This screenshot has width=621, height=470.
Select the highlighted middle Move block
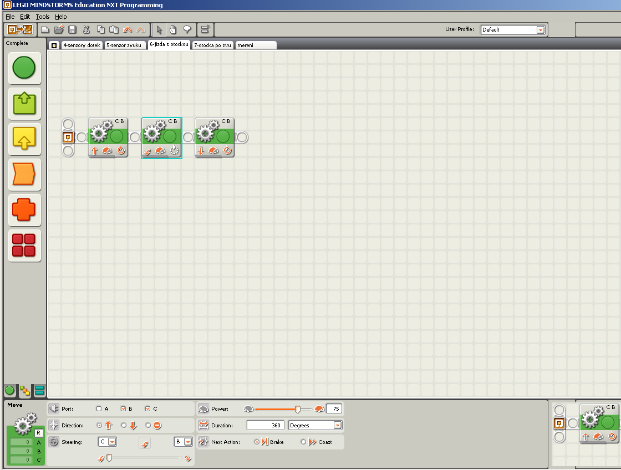(x=161, y=138)
